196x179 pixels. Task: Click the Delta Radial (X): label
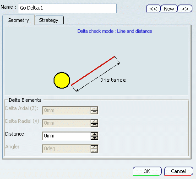click(23, 121)
